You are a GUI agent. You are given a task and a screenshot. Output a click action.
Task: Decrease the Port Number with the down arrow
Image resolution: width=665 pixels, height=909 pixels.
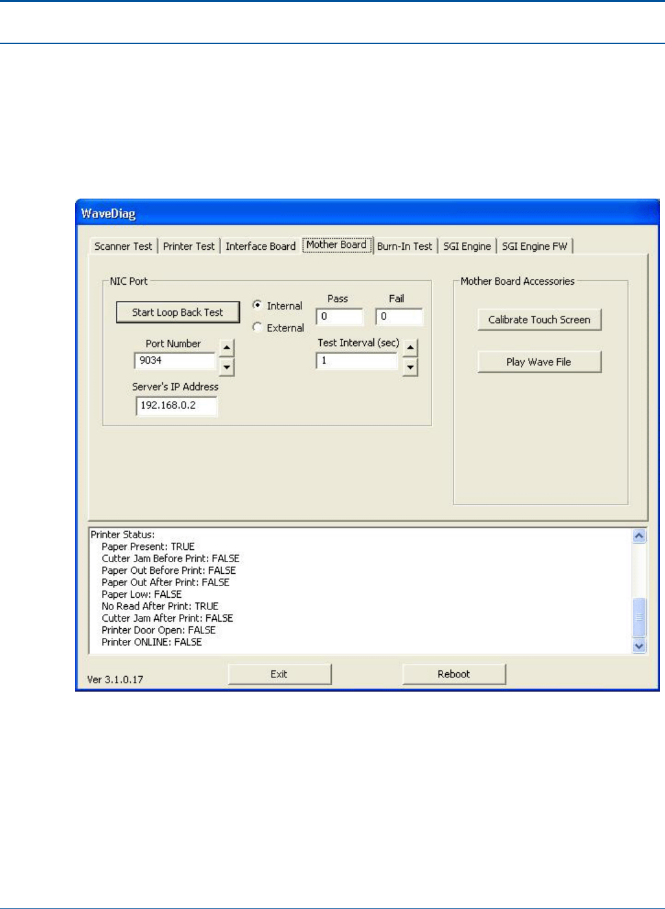(x=226, y=367)
